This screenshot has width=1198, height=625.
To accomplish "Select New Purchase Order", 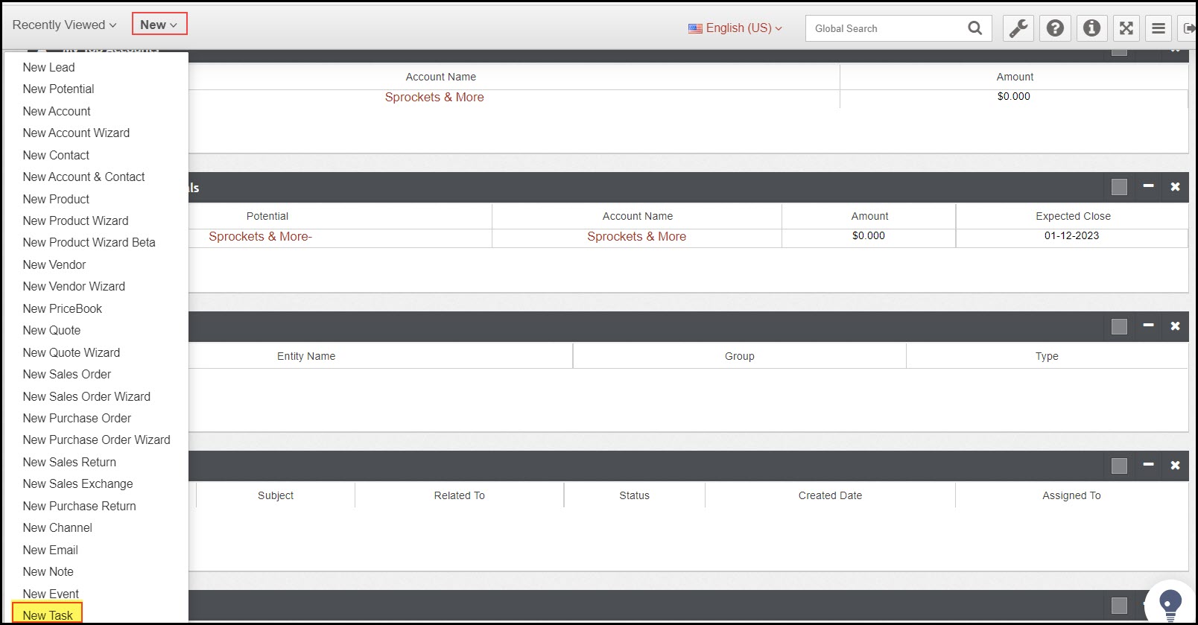I will (x=77, y=418).
